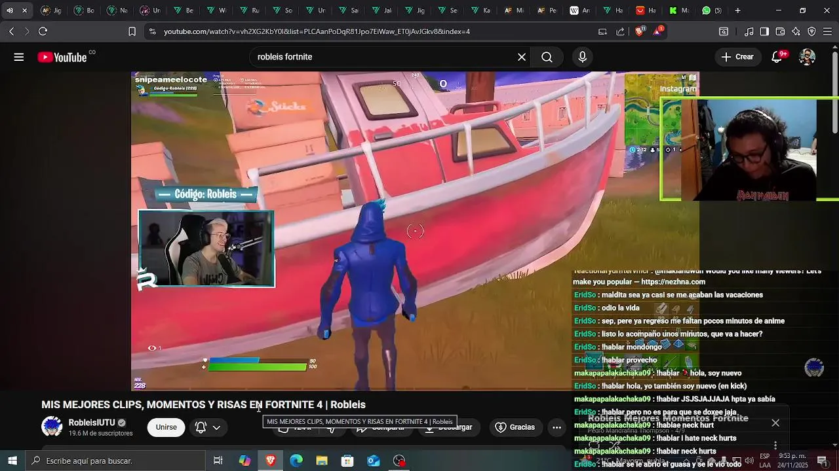The width and height of the screenshot is (839, 471).
Task: Open the three-dots more actions menu
Action: point(556,427)
